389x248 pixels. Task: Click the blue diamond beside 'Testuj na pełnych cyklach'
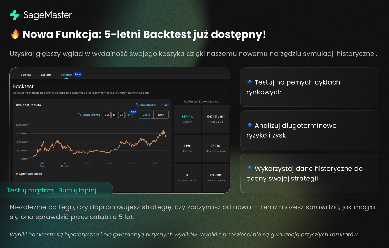[250, 82]
